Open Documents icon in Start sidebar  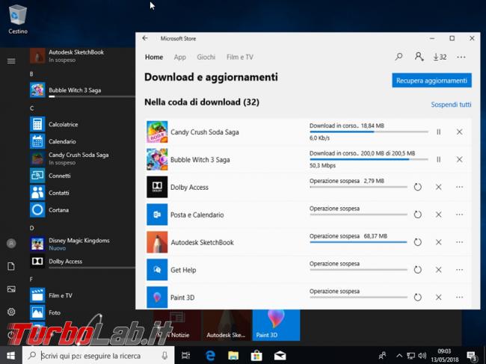pos(11,266)
